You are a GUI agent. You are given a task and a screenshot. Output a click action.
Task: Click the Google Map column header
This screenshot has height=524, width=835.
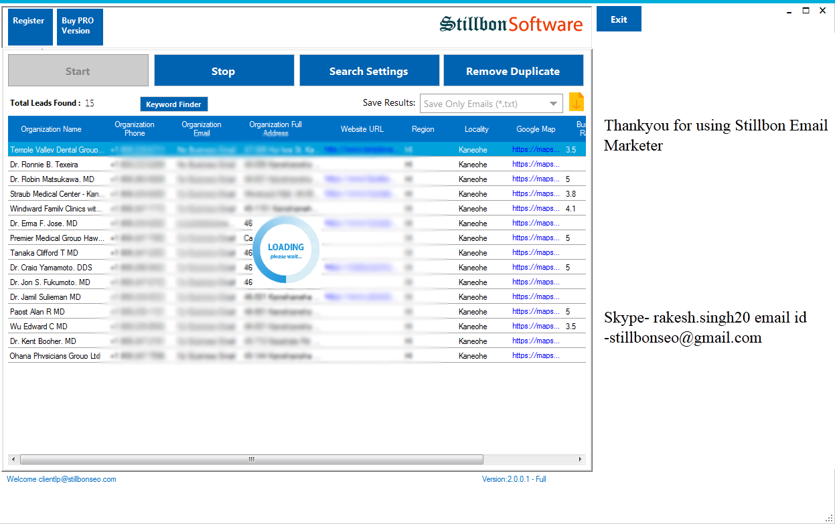[x=536, y=129]
